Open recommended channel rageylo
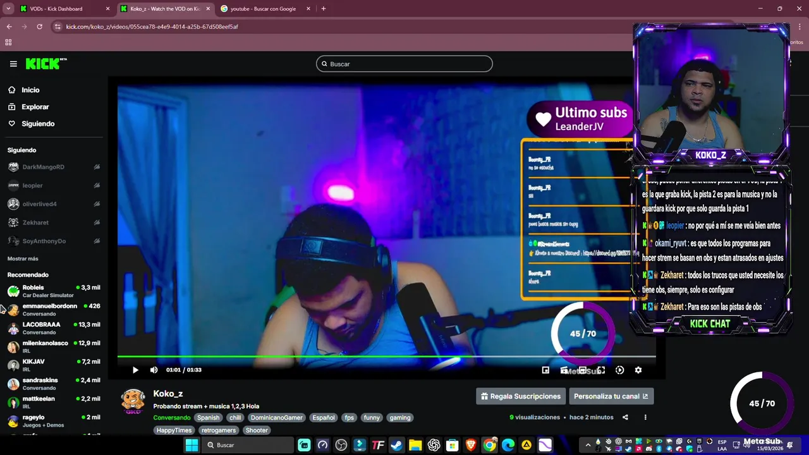Viewport: 809px width, 455px height. (x=54, y=421)
